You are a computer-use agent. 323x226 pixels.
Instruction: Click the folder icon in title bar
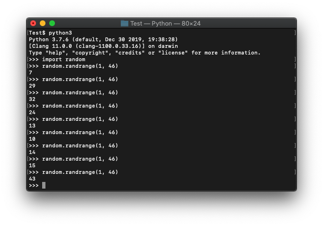point(125,24)
